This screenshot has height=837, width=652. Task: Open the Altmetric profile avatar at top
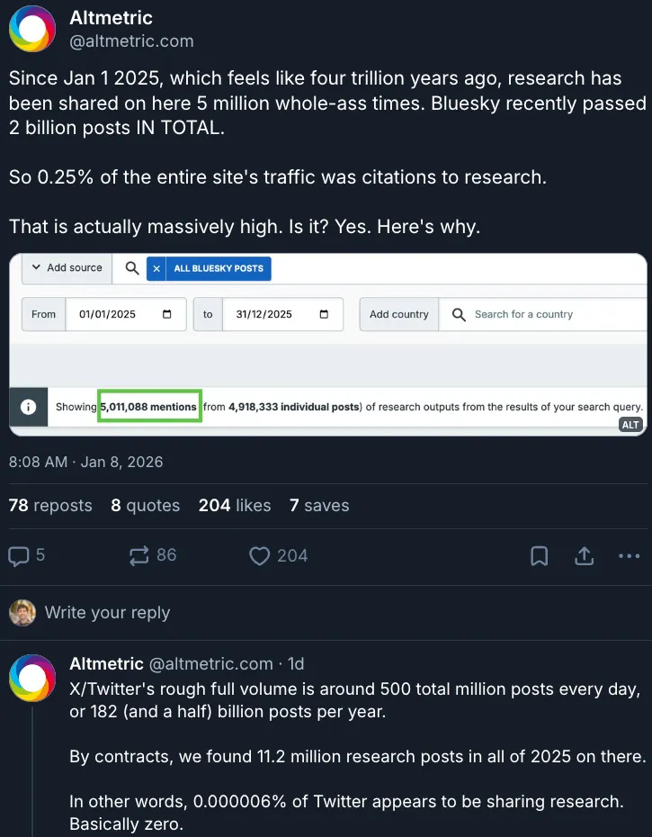32,29
